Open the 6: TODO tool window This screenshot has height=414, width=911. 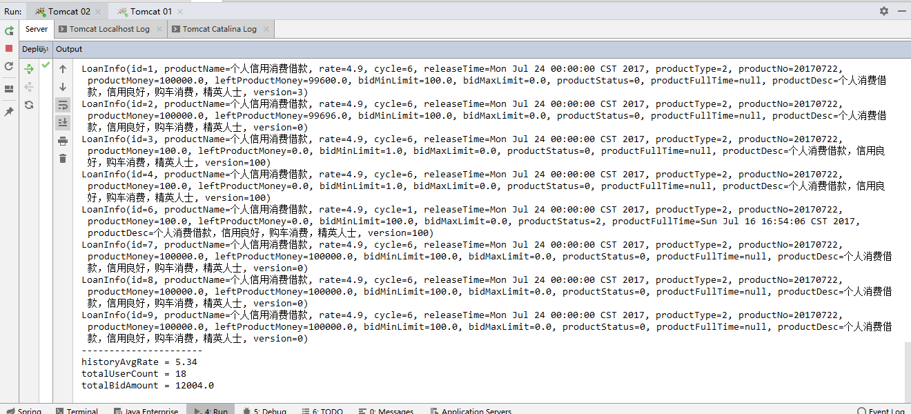(322, 411)
